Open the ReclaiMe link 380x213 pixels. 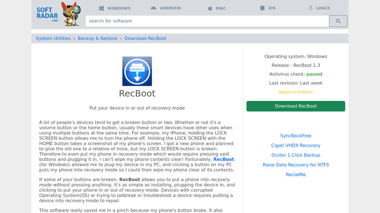[296, 175]
